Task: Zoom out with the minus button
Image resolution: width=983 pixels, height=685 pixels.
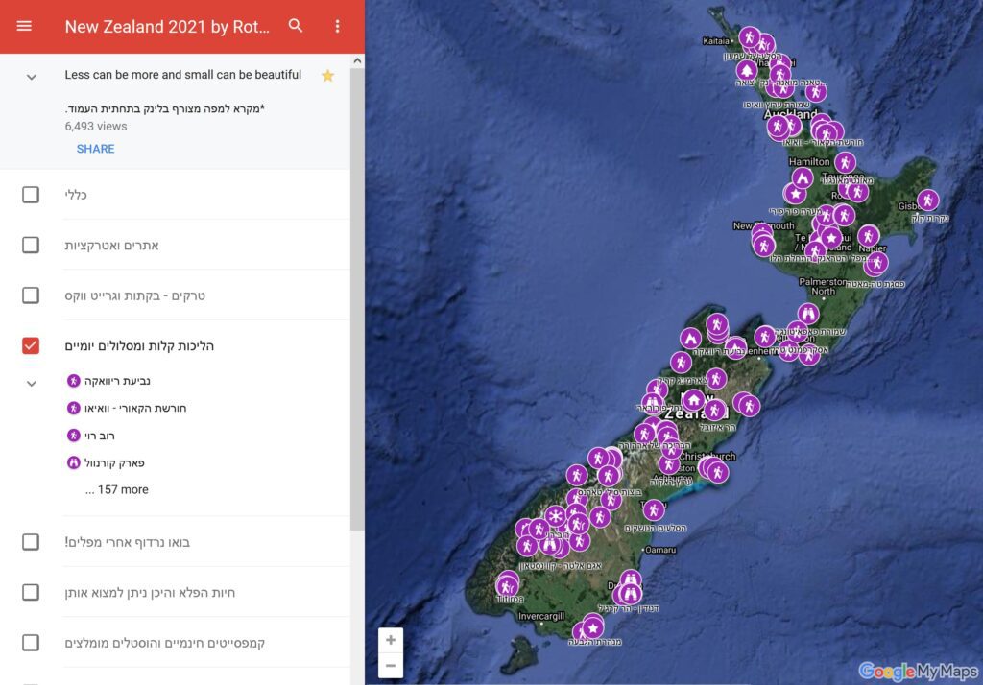Action: coord(390,665)
